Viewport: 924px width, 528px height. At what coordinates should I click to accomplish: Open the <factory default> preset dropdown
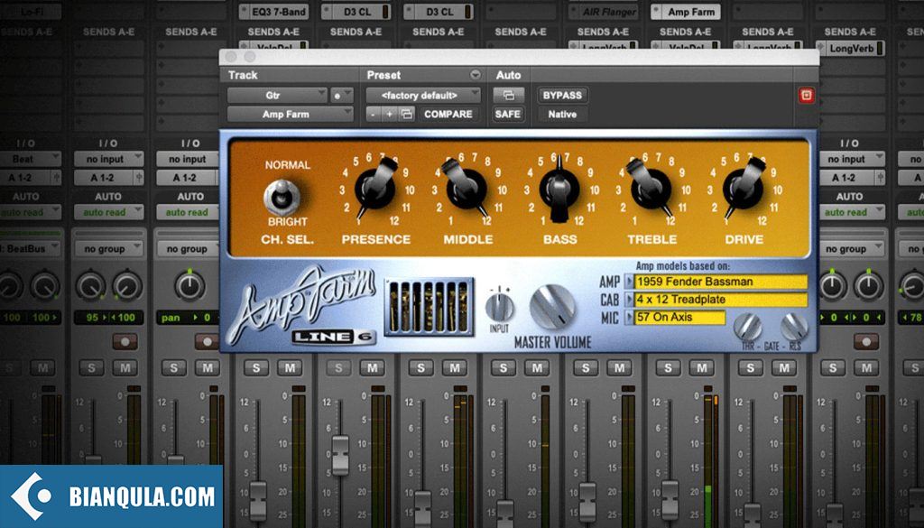(x=423, y=95)
